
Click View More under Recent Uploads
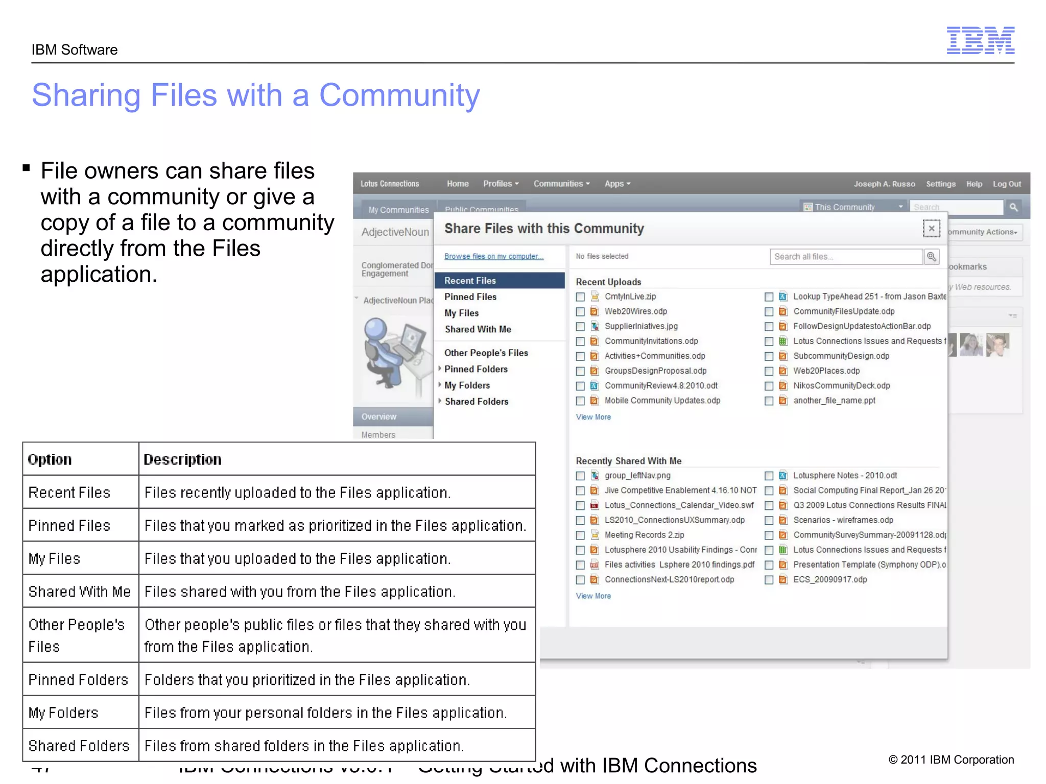[593, 417]
